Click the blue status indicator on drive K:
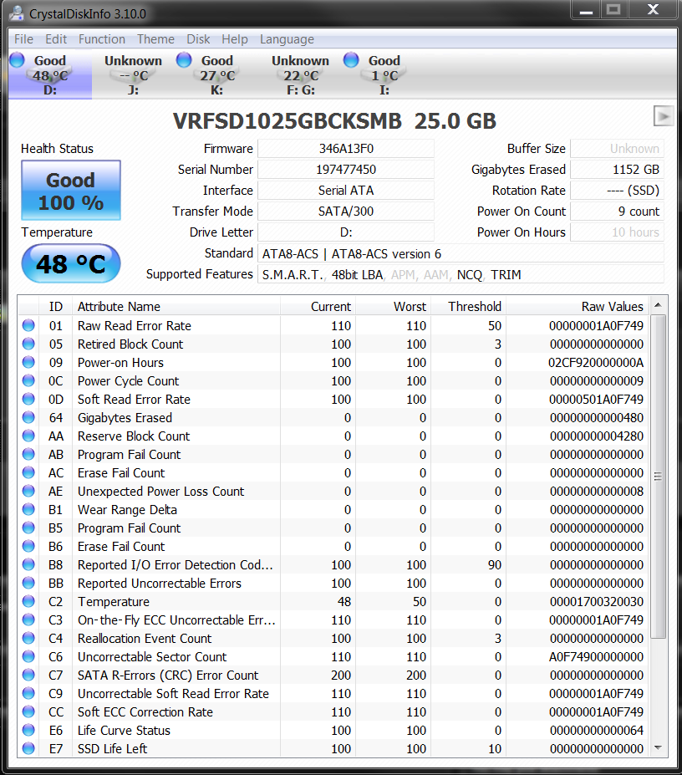This screenshot has height=775, width=682. tap(183, 59)
